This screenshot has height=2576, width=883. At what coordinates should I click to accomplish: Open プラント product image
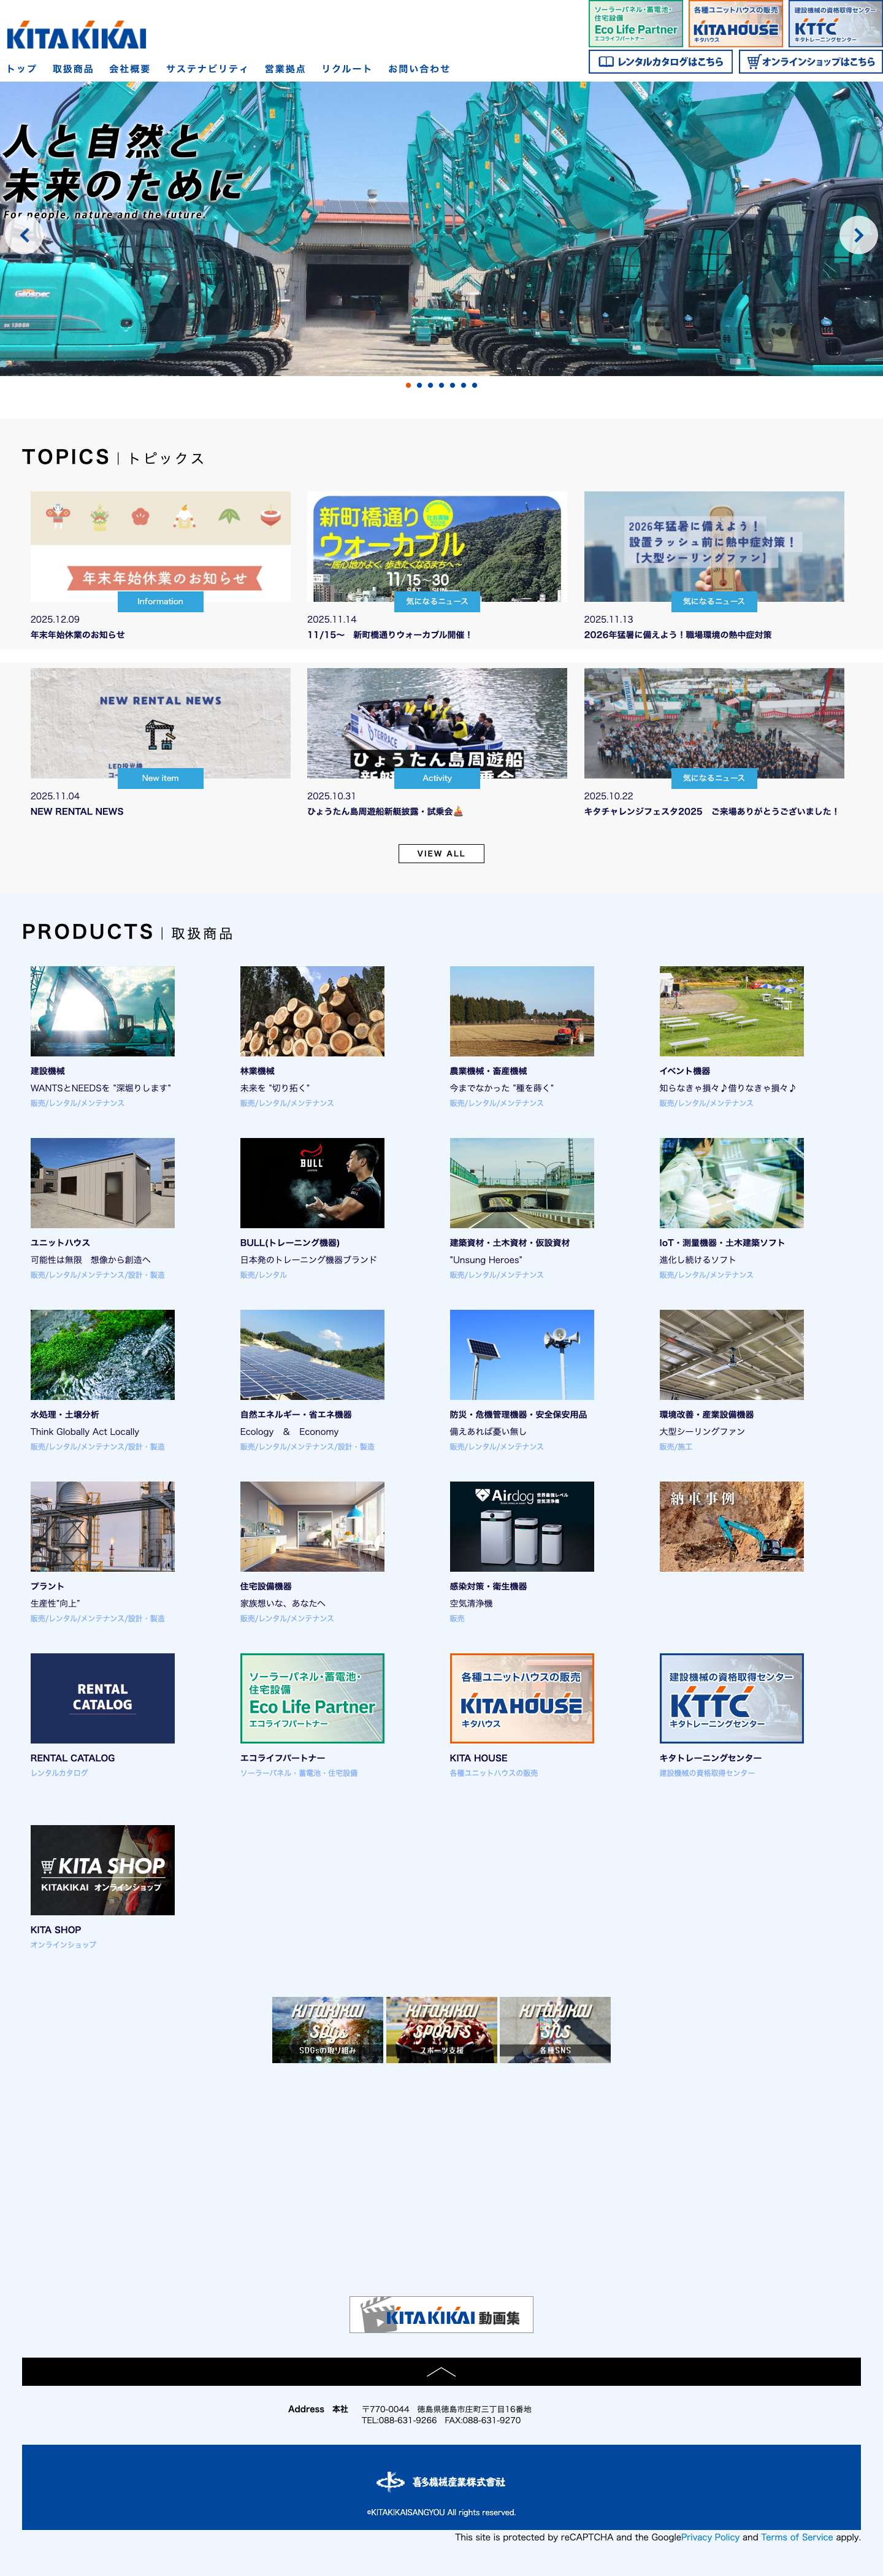pos(102,1527)
